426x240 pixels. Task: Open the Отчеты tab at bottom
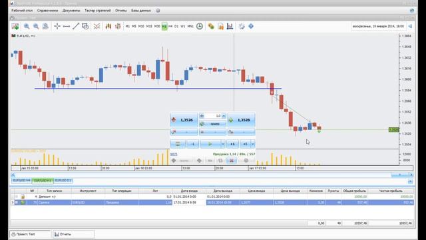pos(74,234)
